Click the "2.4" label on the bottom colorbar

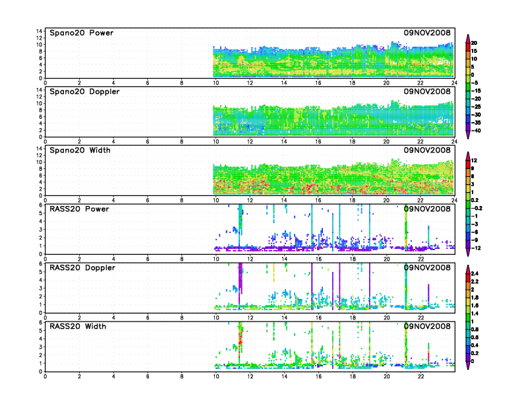[475, 274]
